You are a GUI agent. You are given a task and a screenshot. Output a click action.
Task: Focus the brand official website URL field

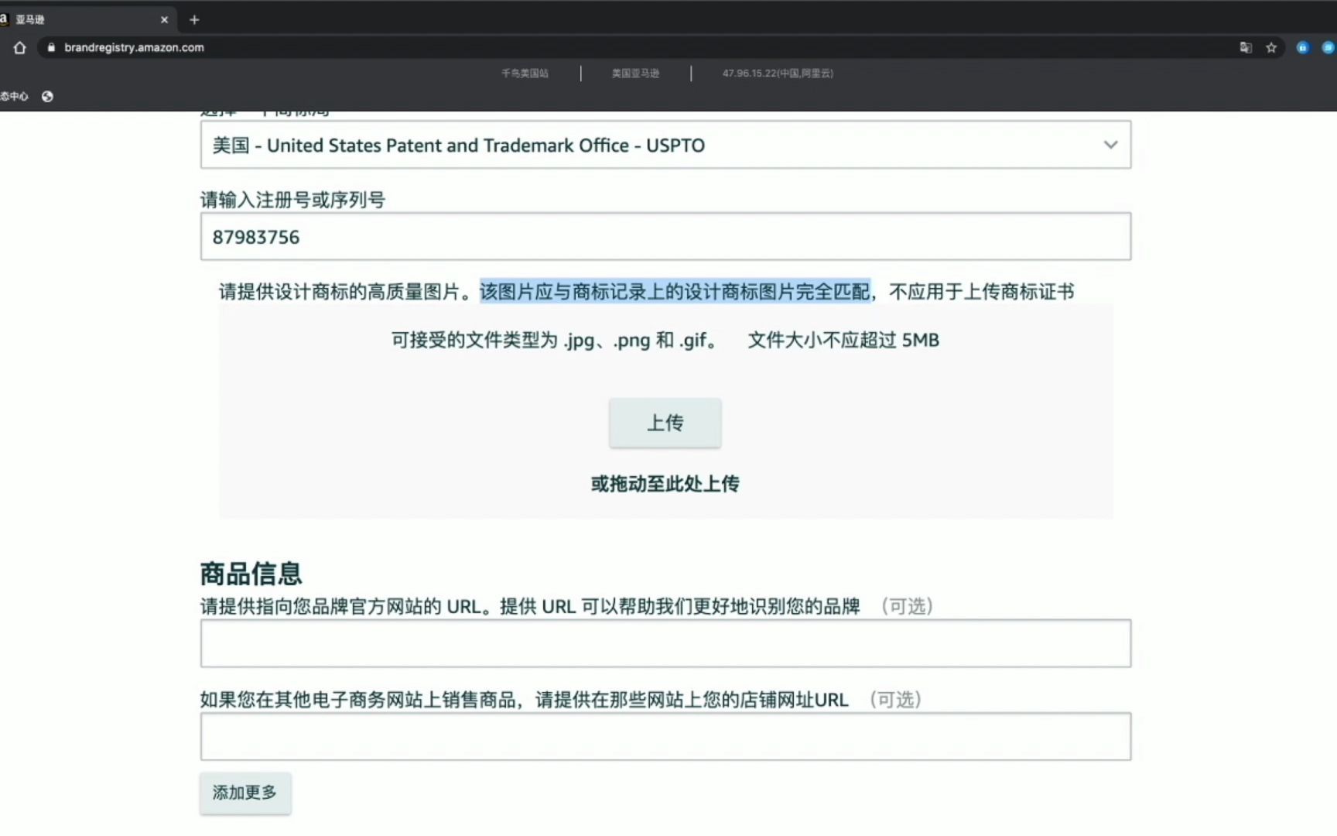click(665, 643)
